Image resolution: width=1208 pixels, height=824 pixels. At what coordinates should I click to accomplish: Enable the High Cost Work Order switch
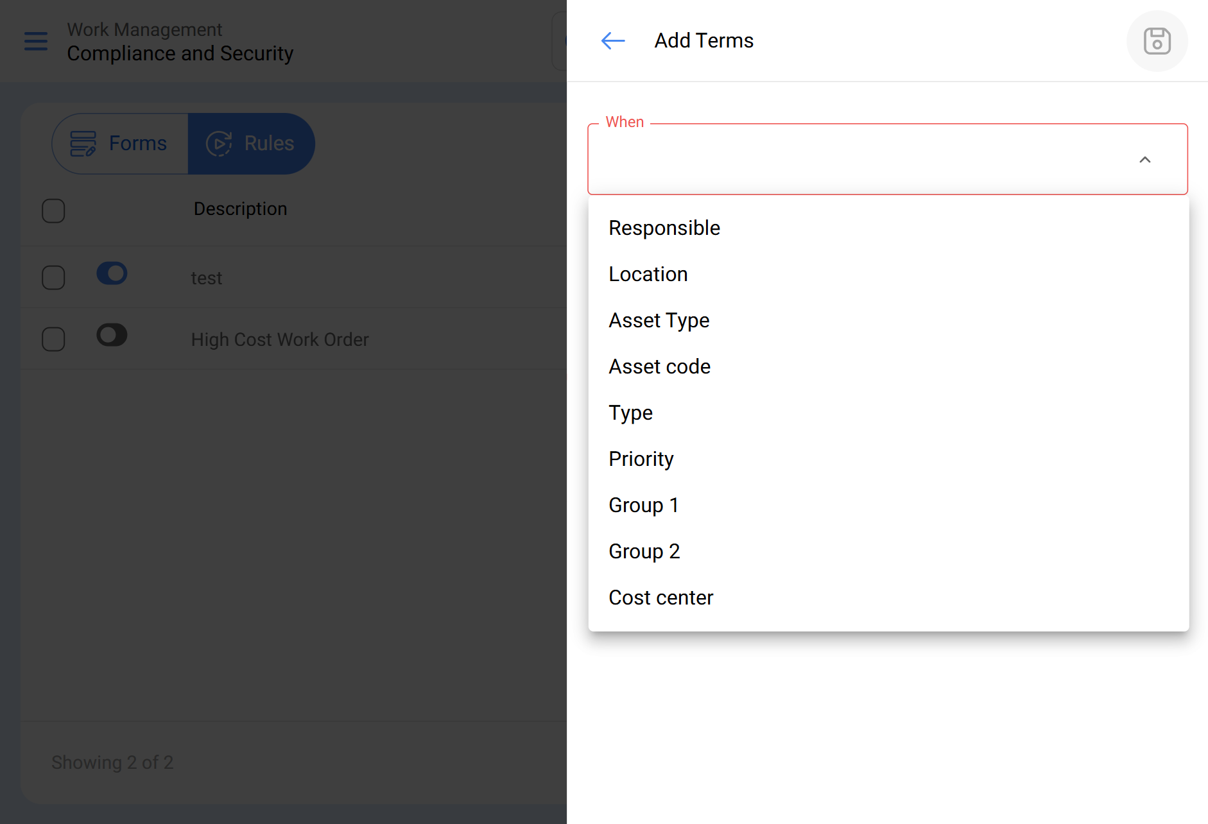pos(112,335)
